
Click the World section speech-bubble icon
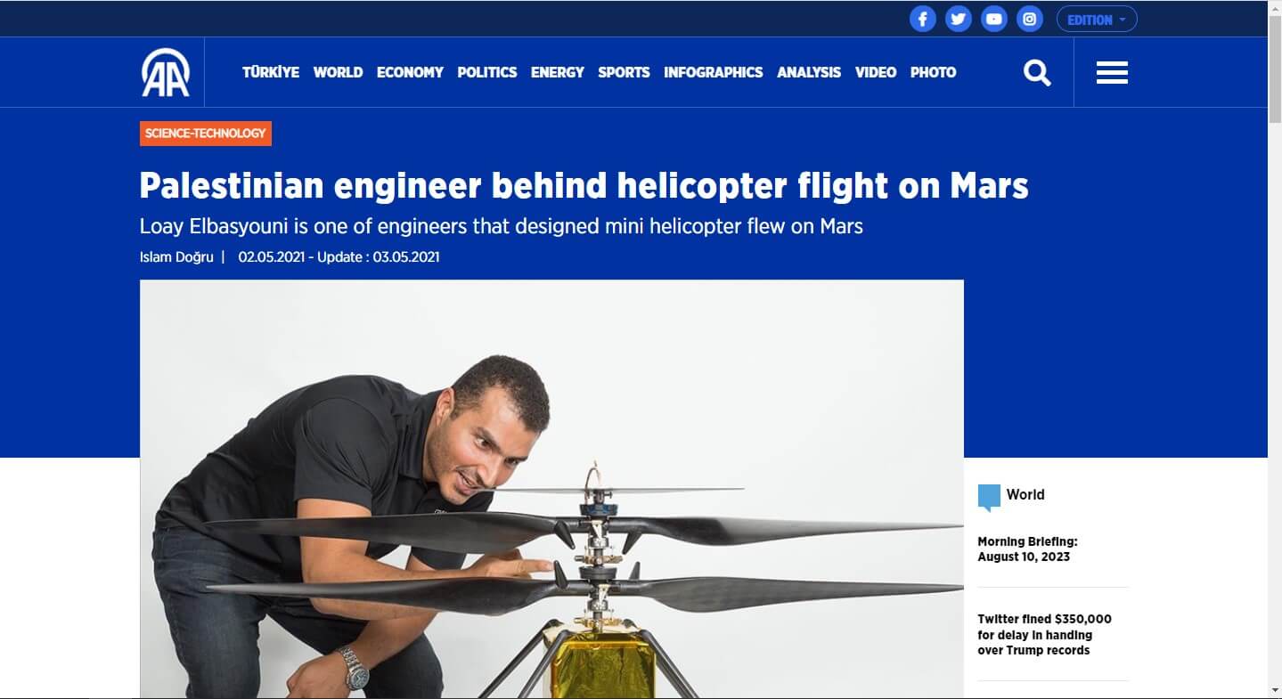[989, 498]
